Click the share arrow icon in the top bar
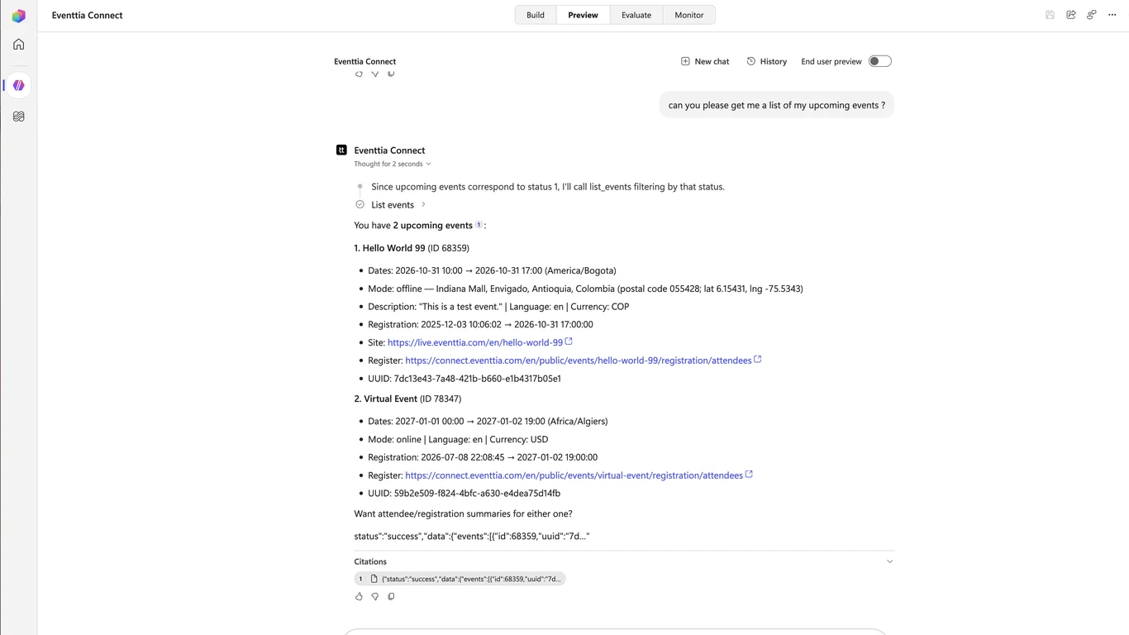This screenshot has width=1129, height=635. coord(1071,15)
